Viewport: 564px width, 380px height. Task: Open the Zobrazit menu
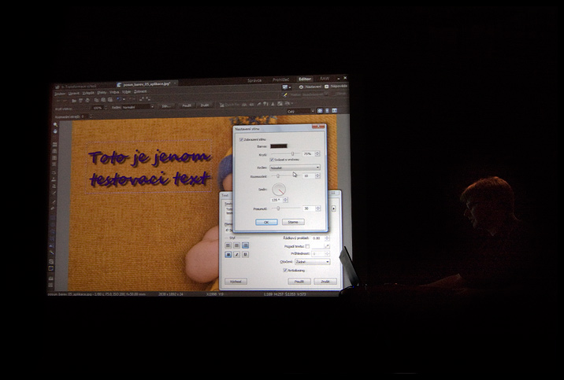(140, 91)
